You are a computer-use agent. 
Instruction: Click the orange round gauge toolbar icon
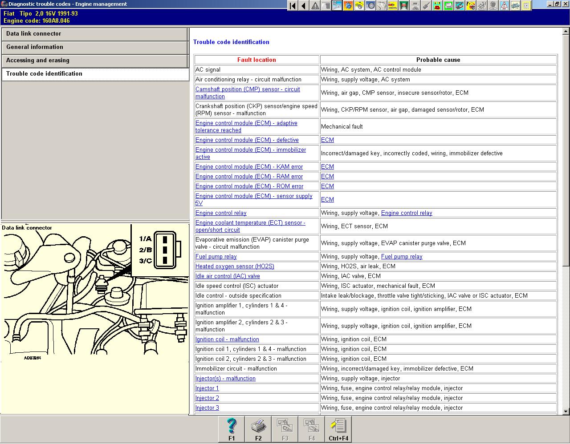click(x=348, y=6)
